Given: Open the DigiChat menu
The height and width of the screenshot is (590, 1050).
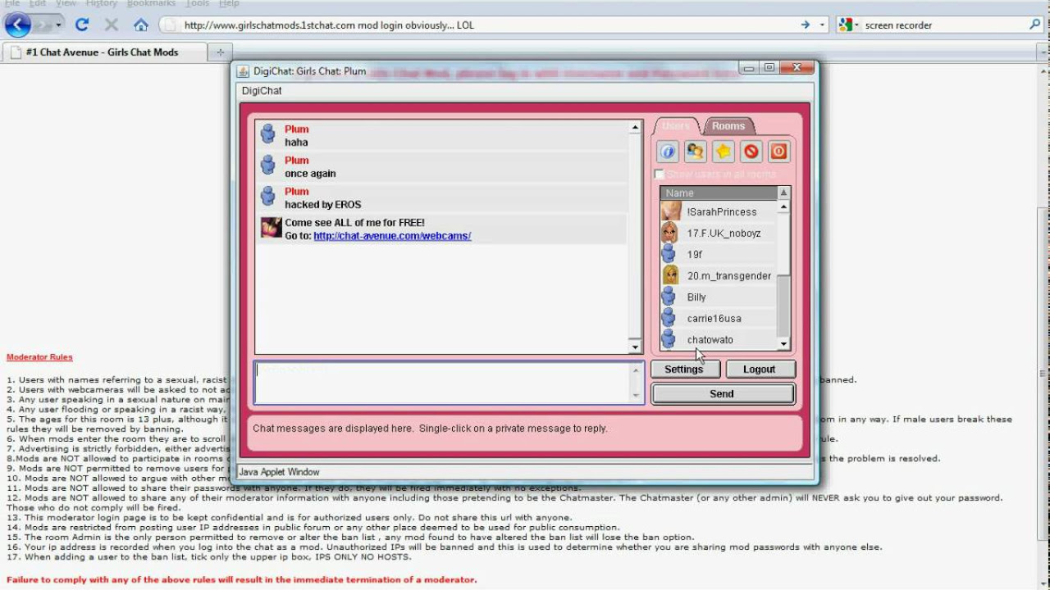Looking at the screenshot, I should pyautogui.click(x=262, y=91).
